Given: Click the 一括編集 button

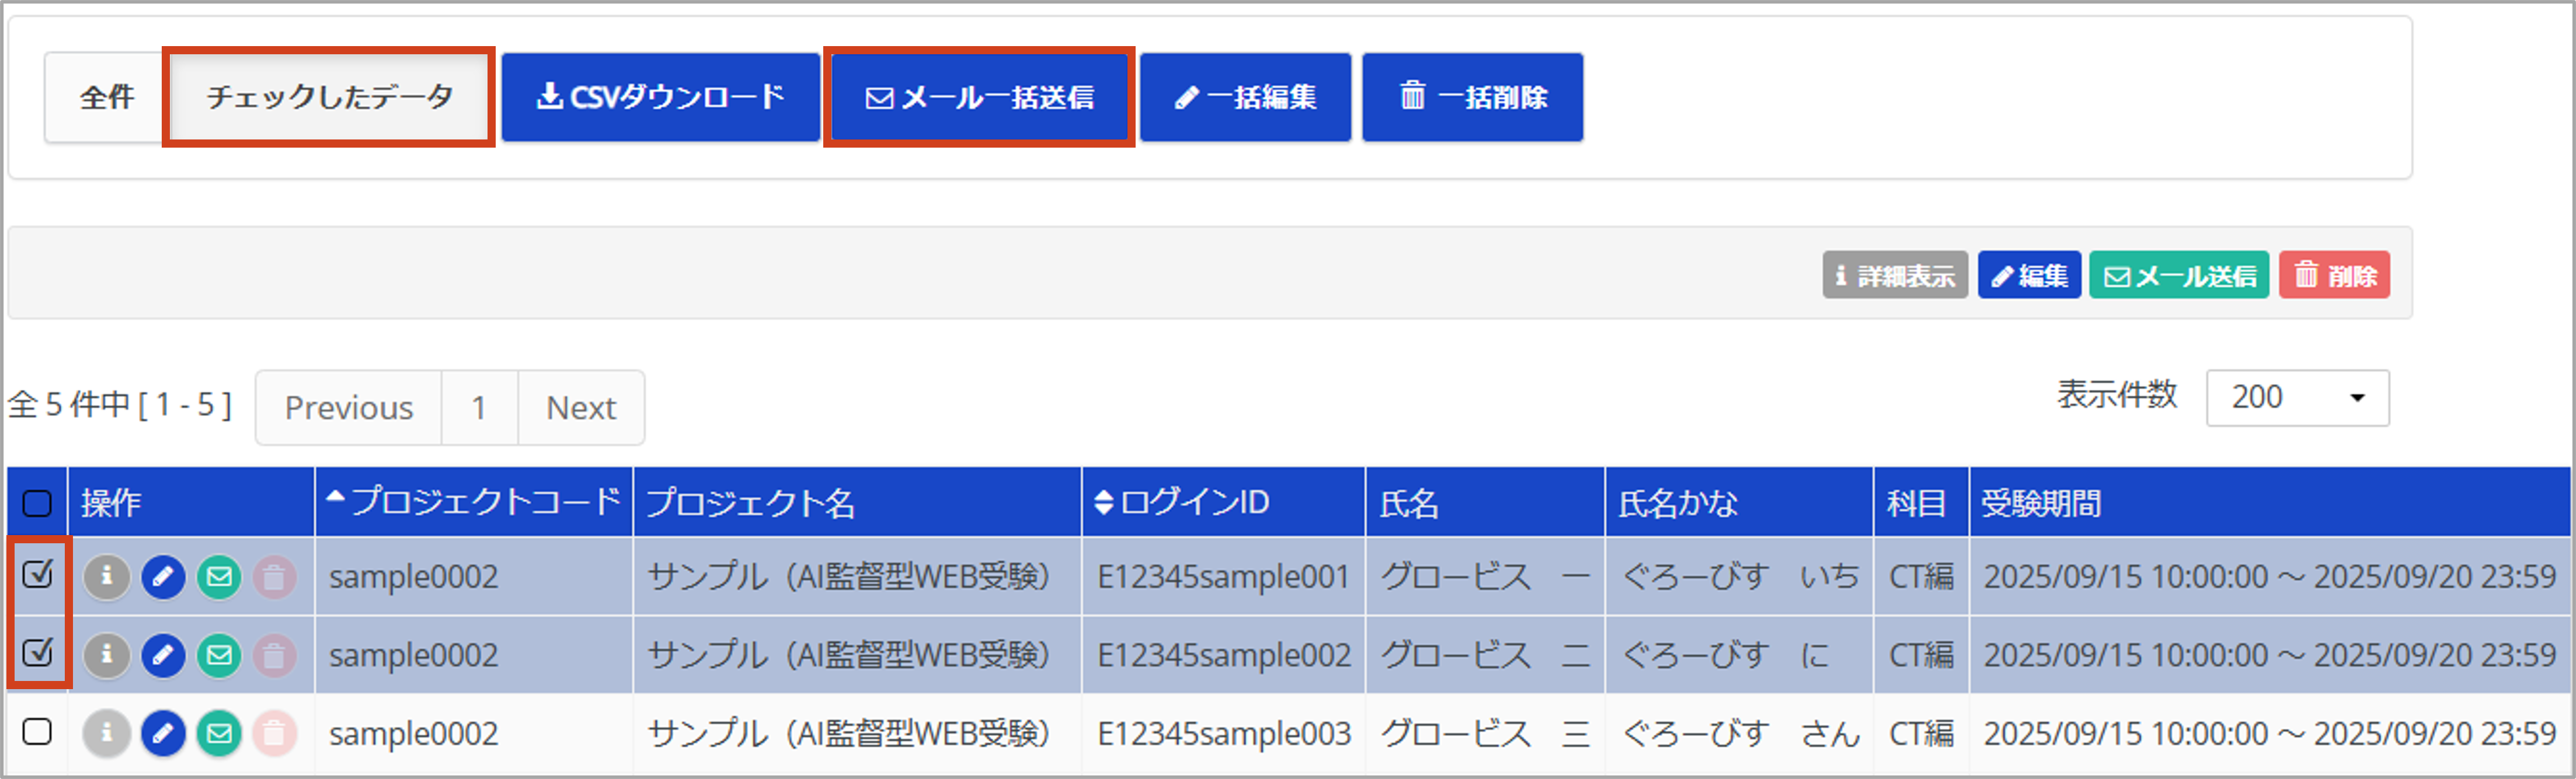Looking at the screenshot, I should pos(1245,97).
